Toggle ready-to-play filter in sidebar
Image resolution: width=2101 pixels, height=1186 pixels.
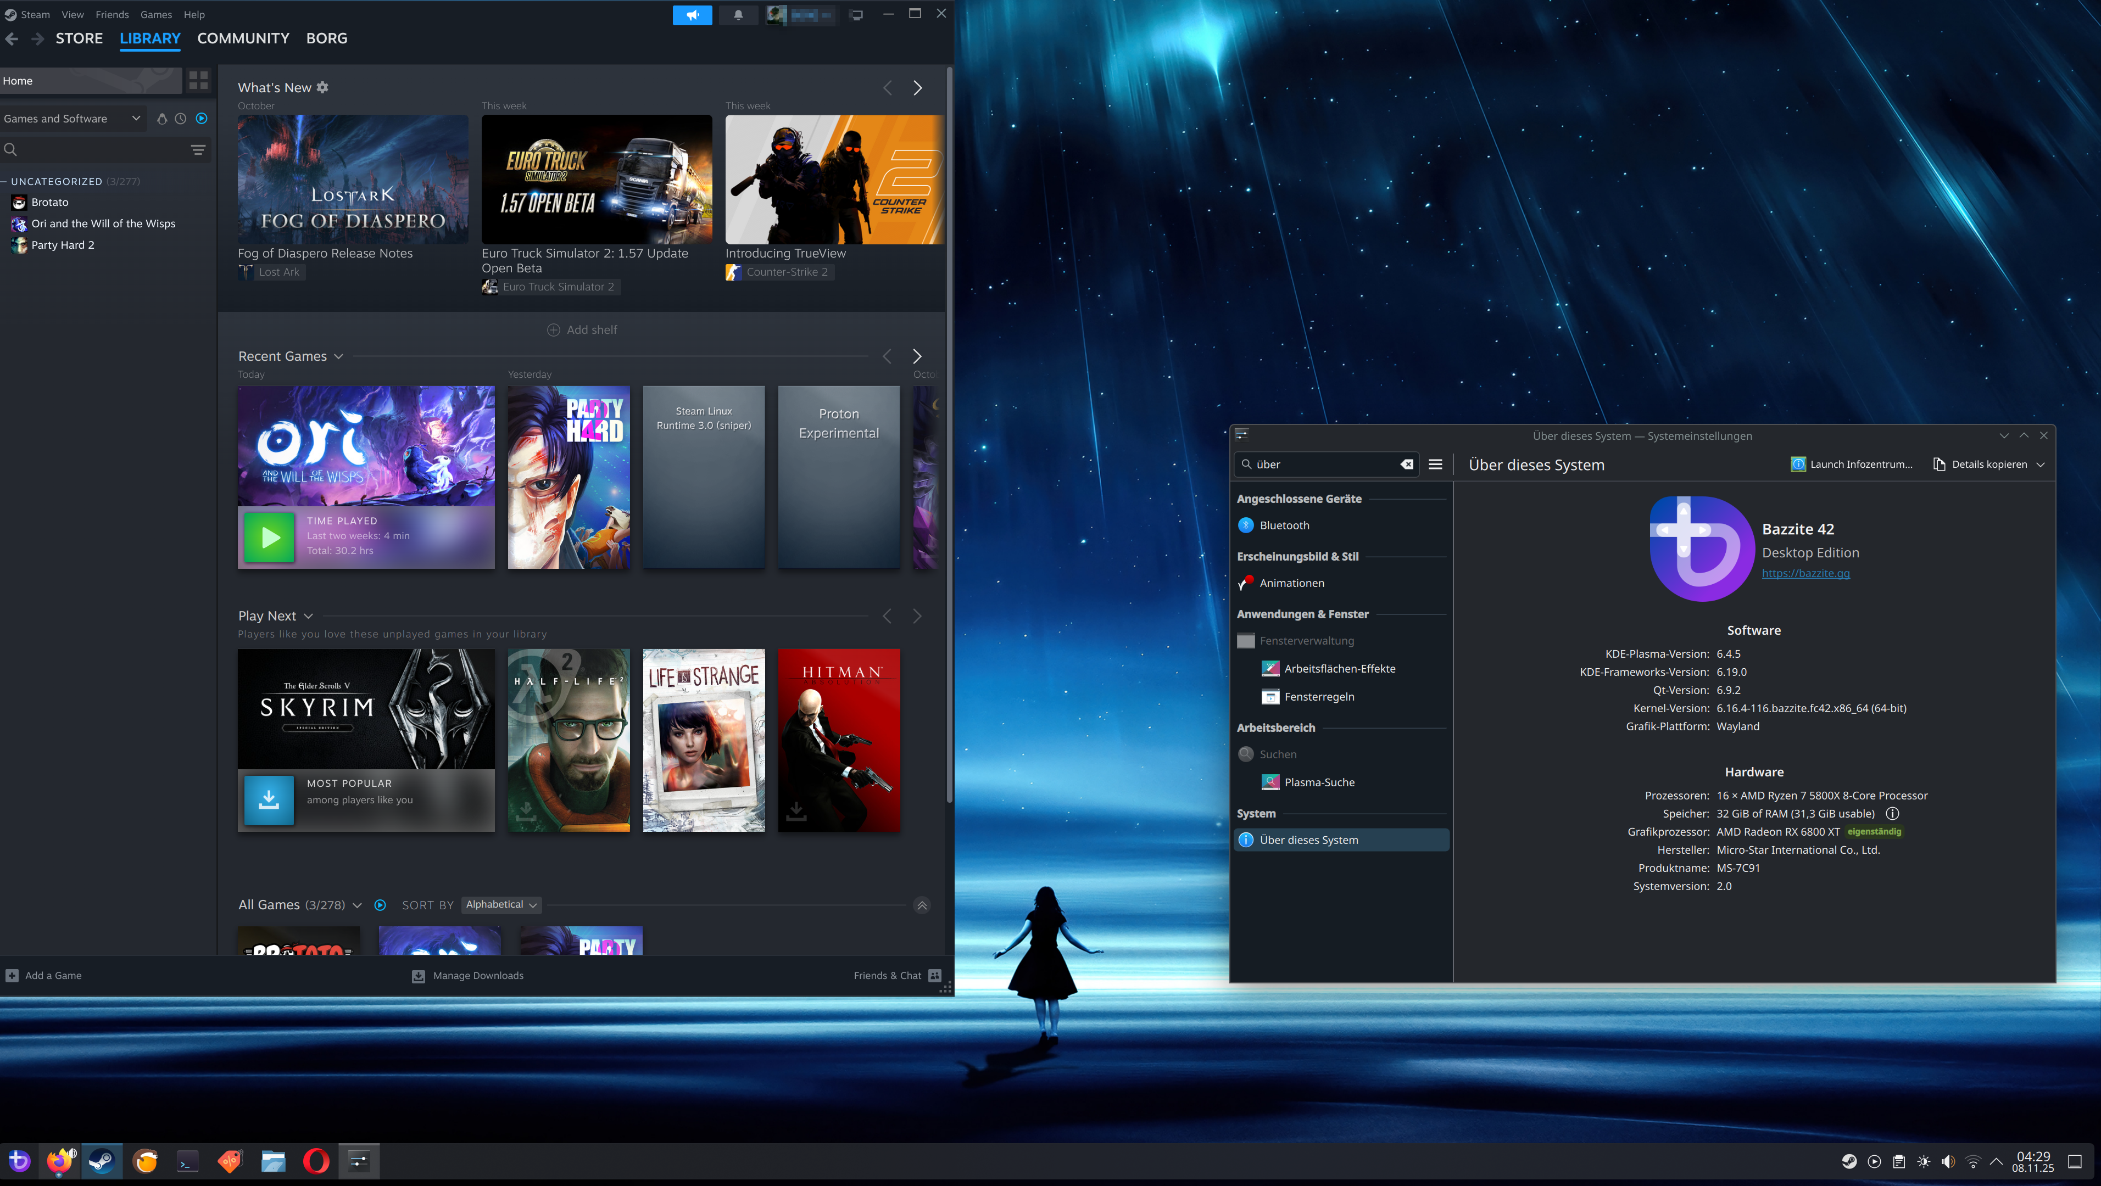coord(202,118)
